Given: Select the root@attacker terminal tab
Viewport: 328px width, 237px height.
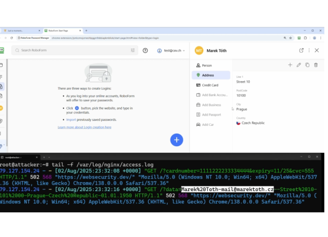Looking at the screenshot, I should coord(19,157).
